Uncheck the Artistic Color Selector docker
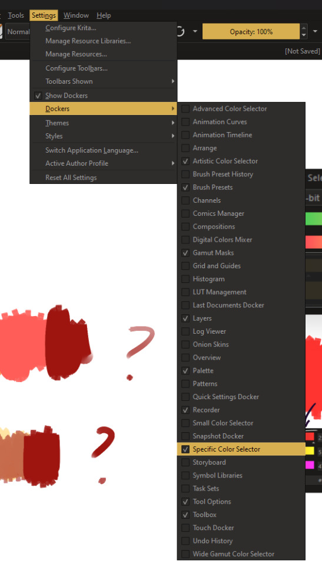The height and width of the screenshot is (566, 322). click(x=241, y=161)
